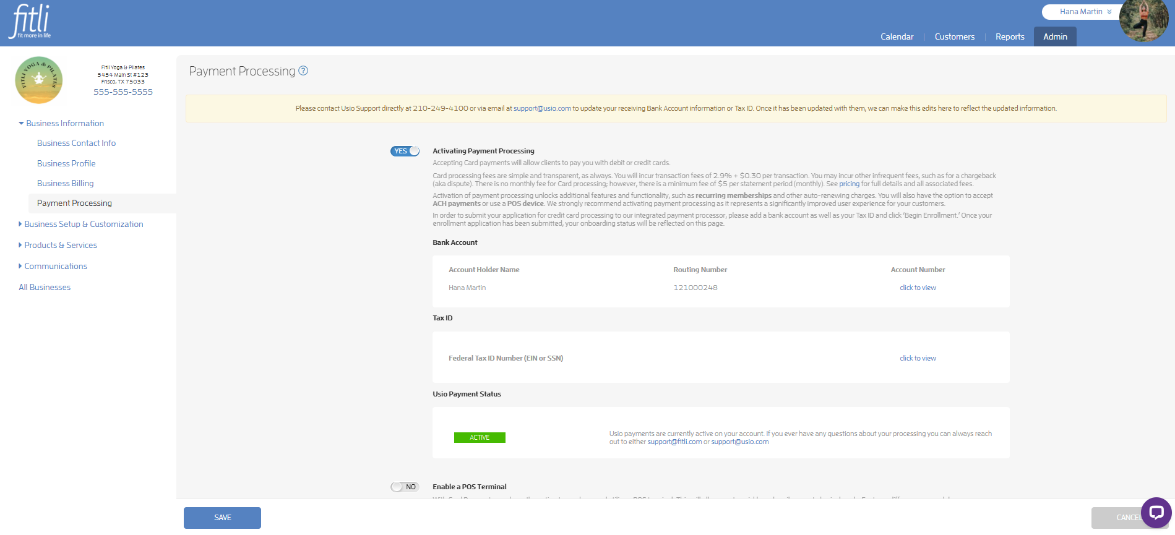
Task: Toggle Activating Payment Processing switch off
Action: [x=405, y=151]
